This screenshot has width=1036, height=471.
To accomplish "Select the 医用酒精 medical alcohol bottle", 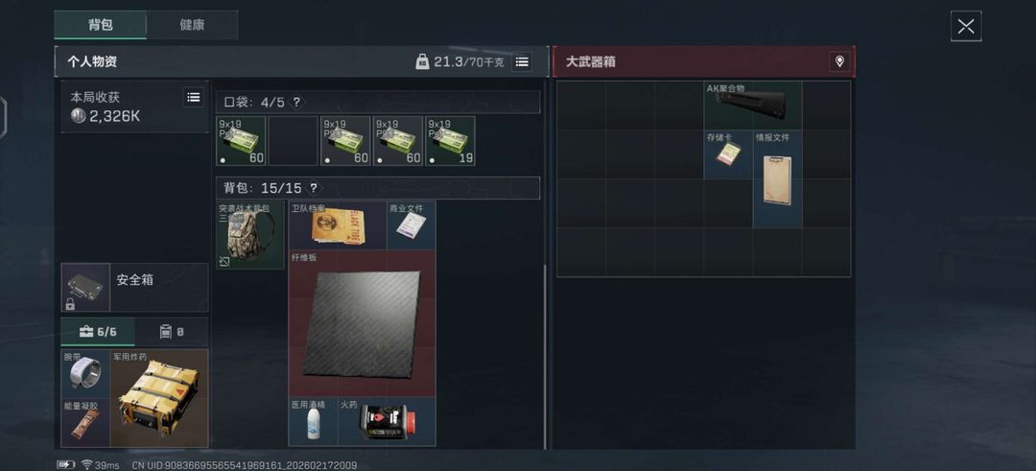I will point(313,421).
